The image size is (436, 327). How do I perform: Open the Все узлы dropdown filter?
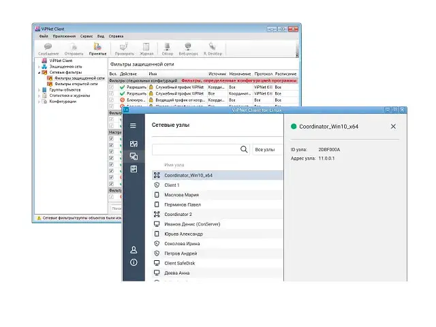coord(264,149)
